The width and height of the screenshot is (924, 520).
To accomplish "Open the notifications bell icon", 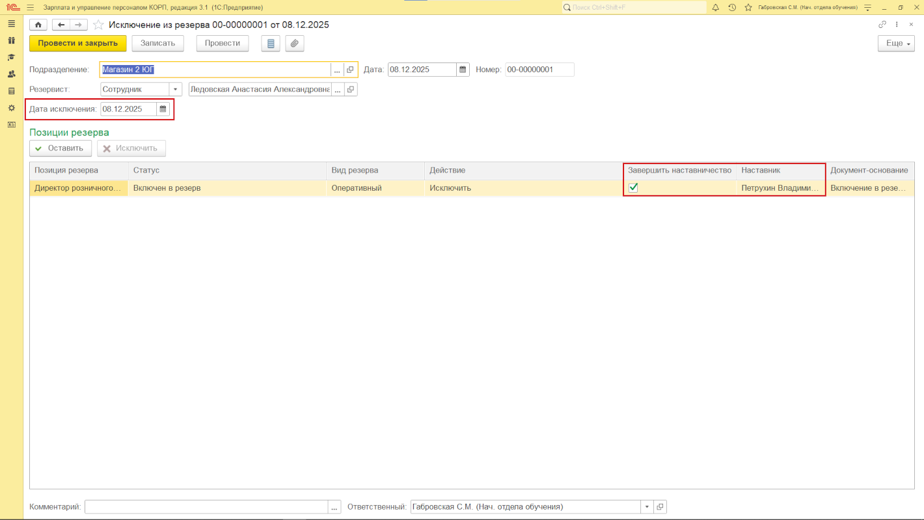I will [716, 7].
